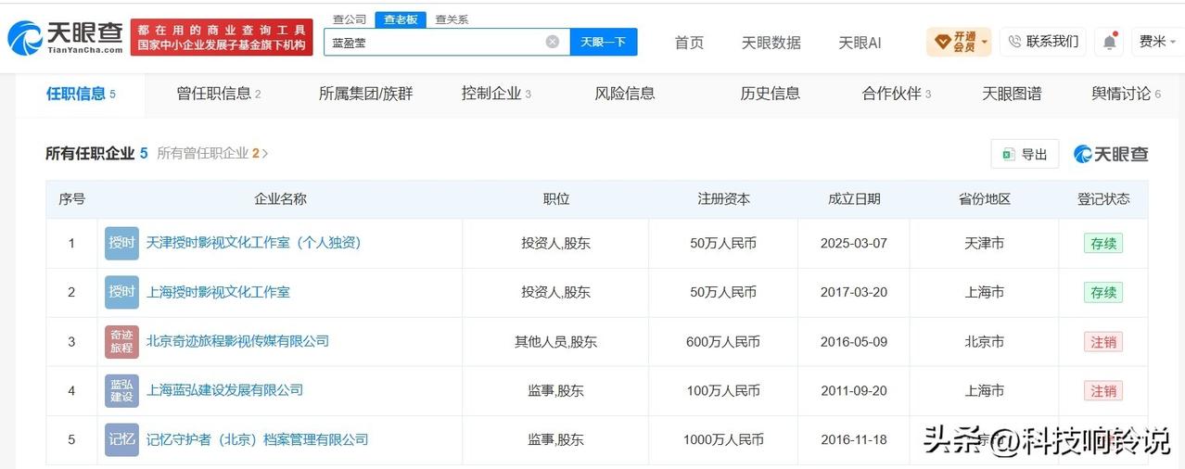Open the 控制企业 tab
1185x469 pixels.
coord(496,94)
